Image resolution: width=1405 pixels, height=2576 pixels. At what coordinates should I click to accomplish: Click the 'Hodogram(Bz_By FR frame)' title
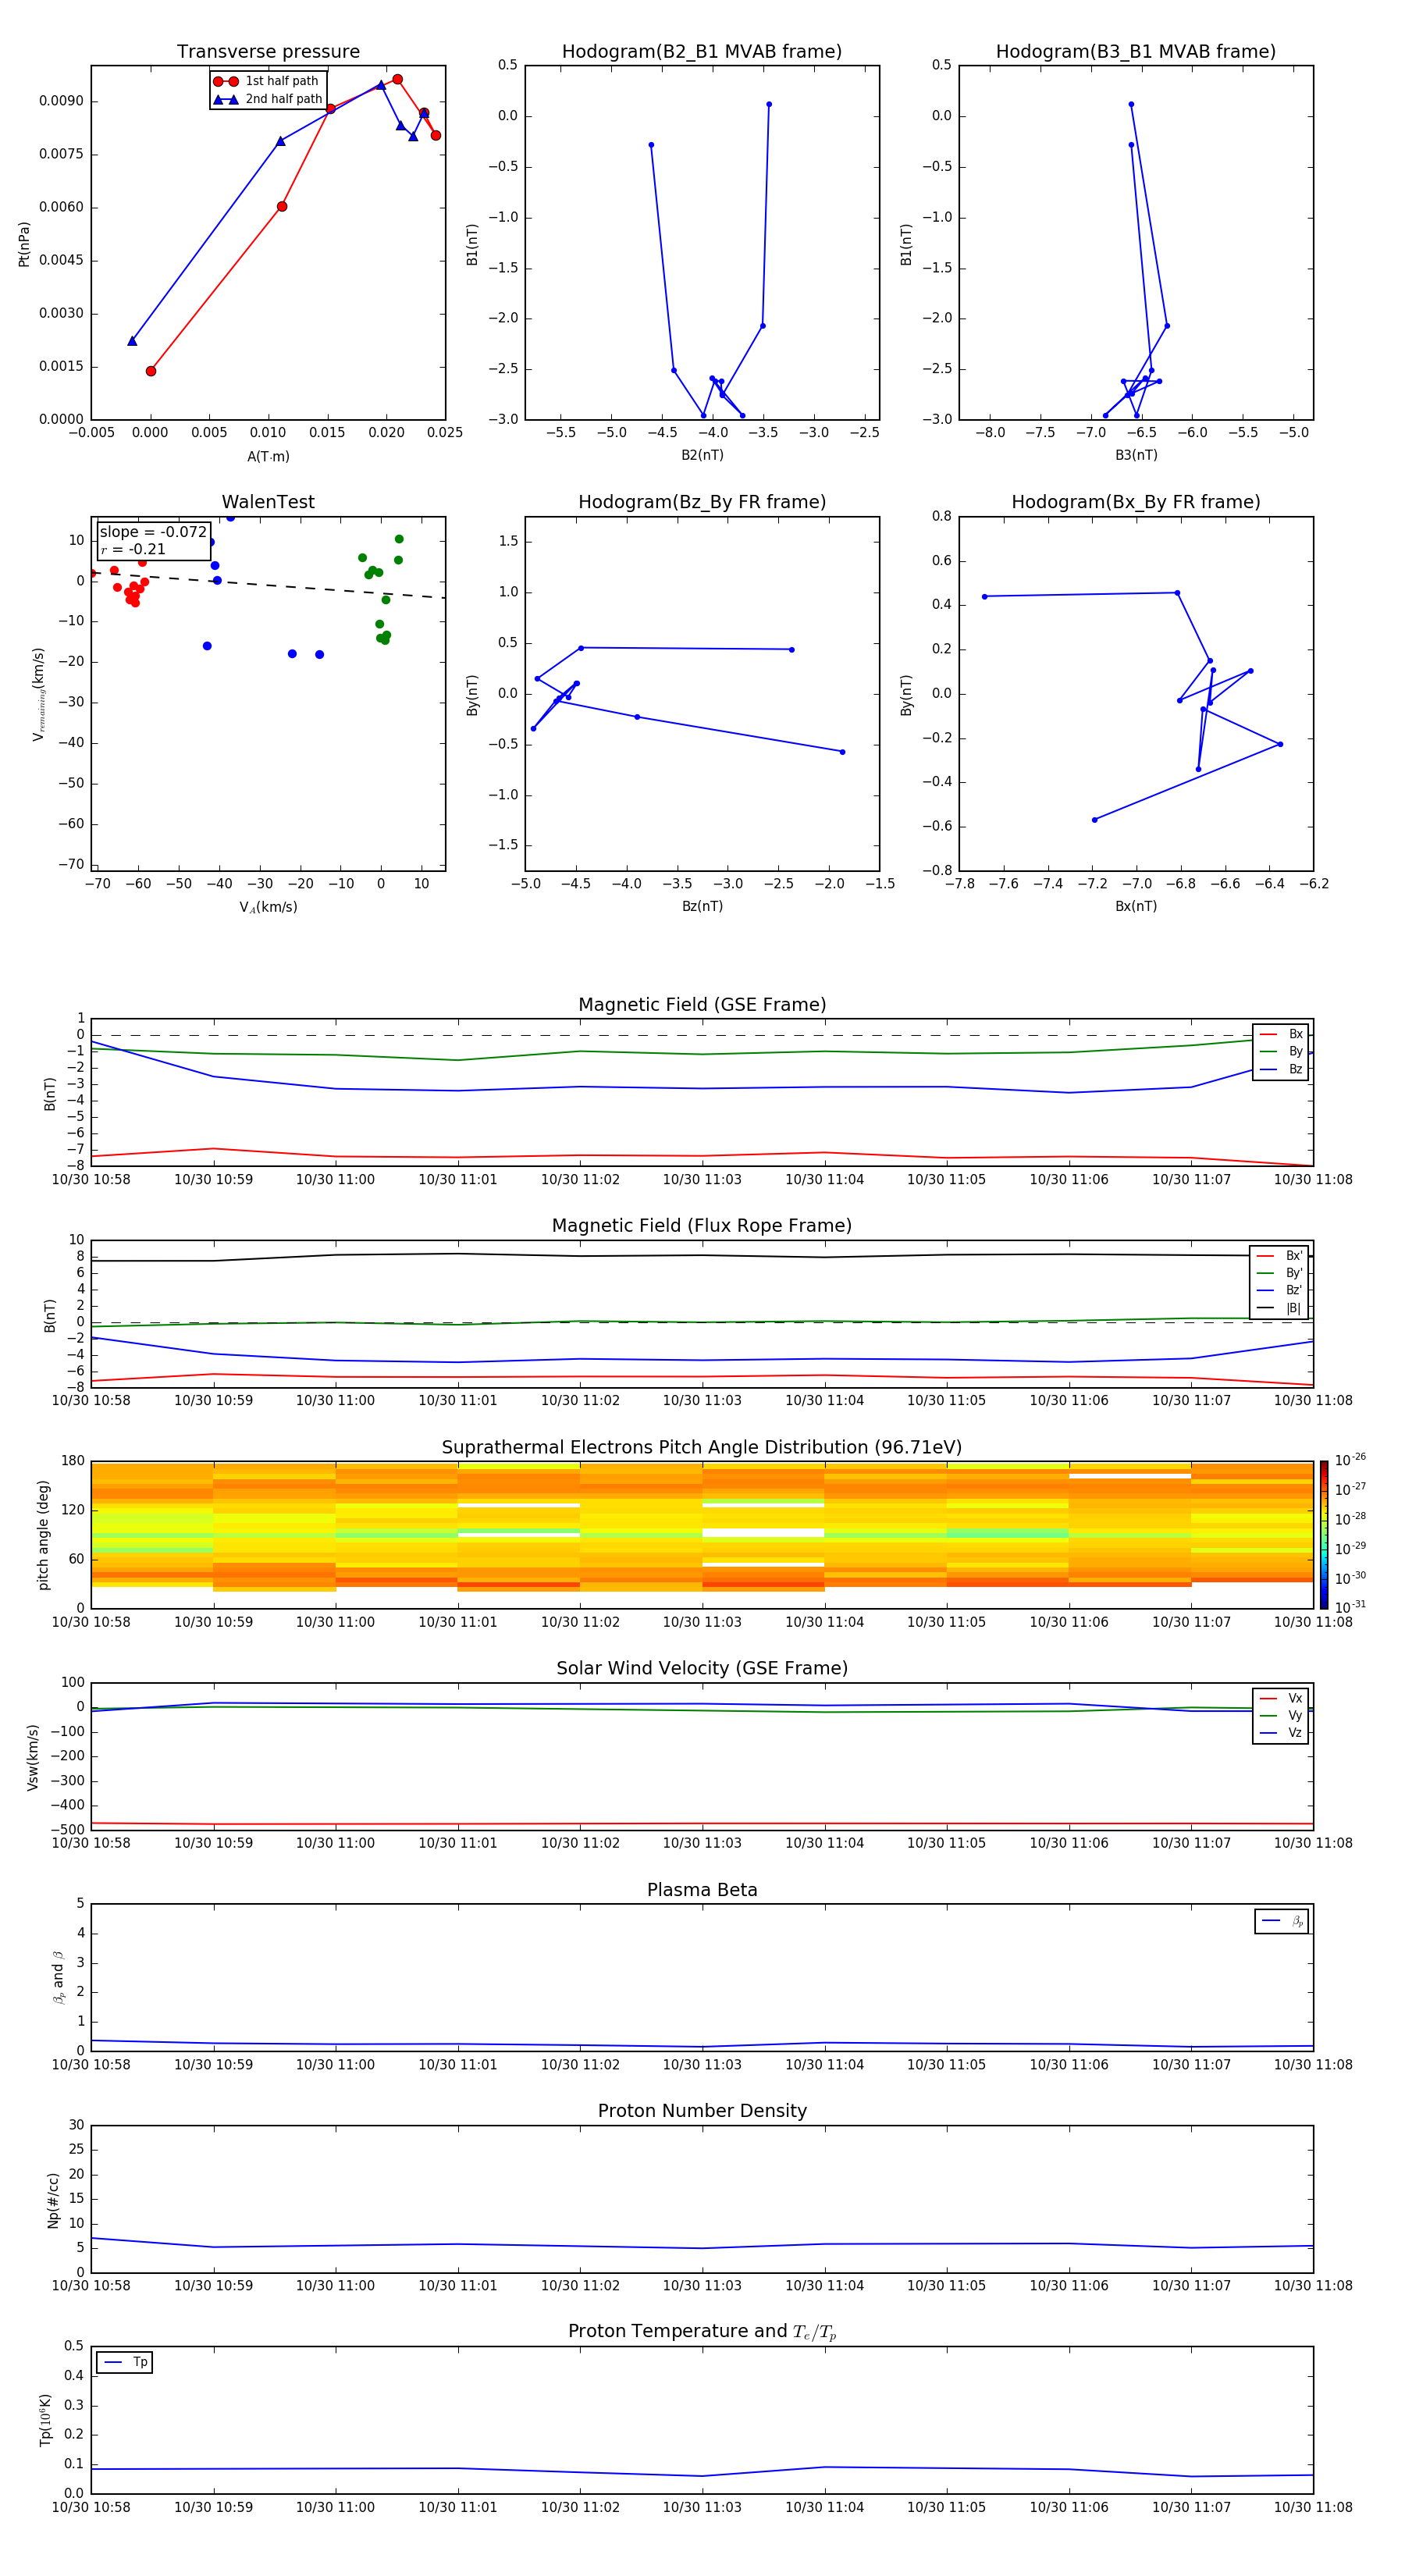click(702, 502)
